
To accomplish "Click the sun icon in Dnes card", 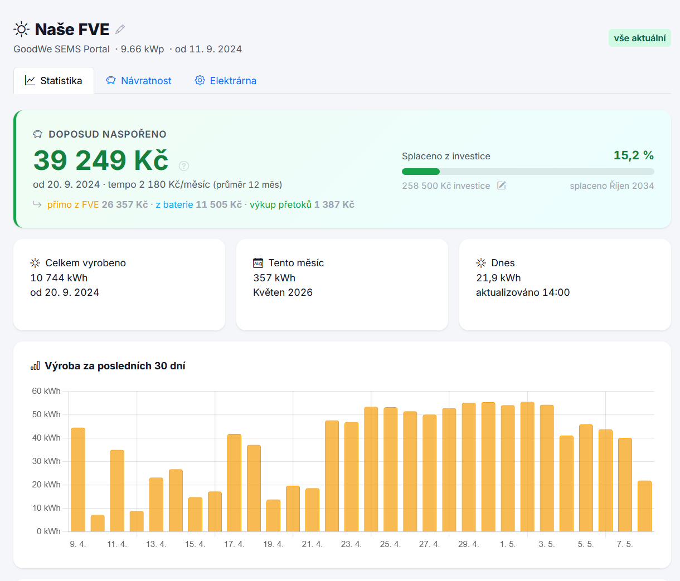I will [481, 263].
